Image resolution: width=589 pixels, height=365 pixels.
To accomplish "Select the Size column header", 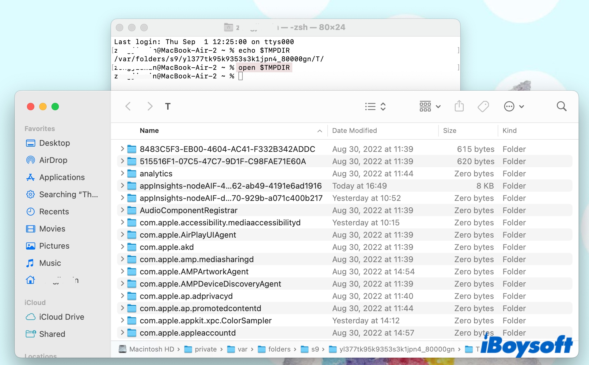I will pyautogui.click(x=450, y=130).
